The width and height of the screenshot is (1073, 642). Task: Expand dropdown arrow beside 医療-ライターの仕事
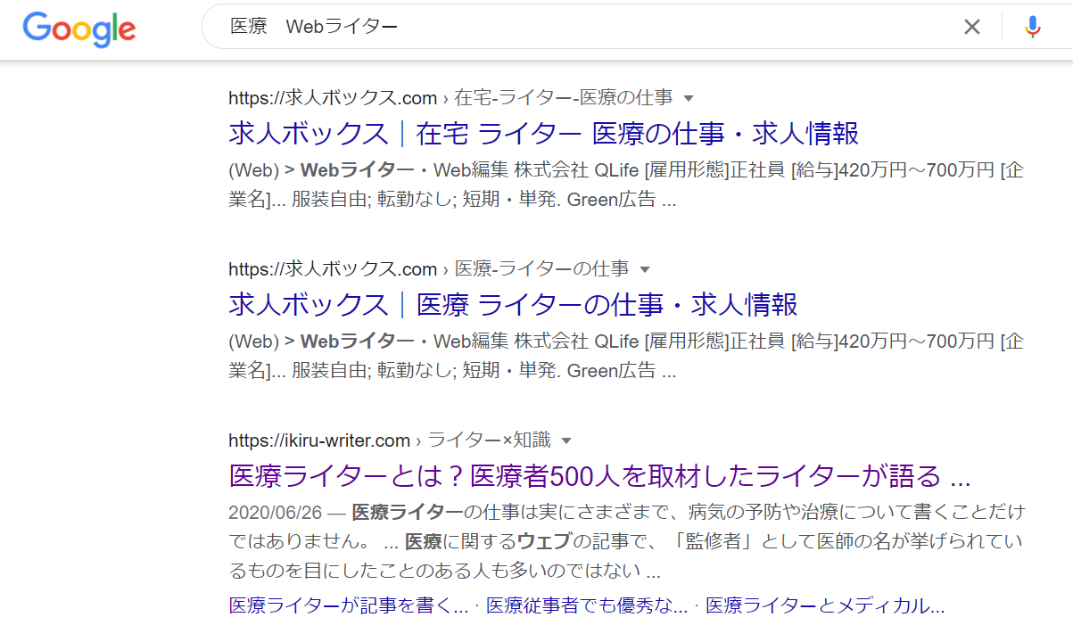[x=645, y=269]
